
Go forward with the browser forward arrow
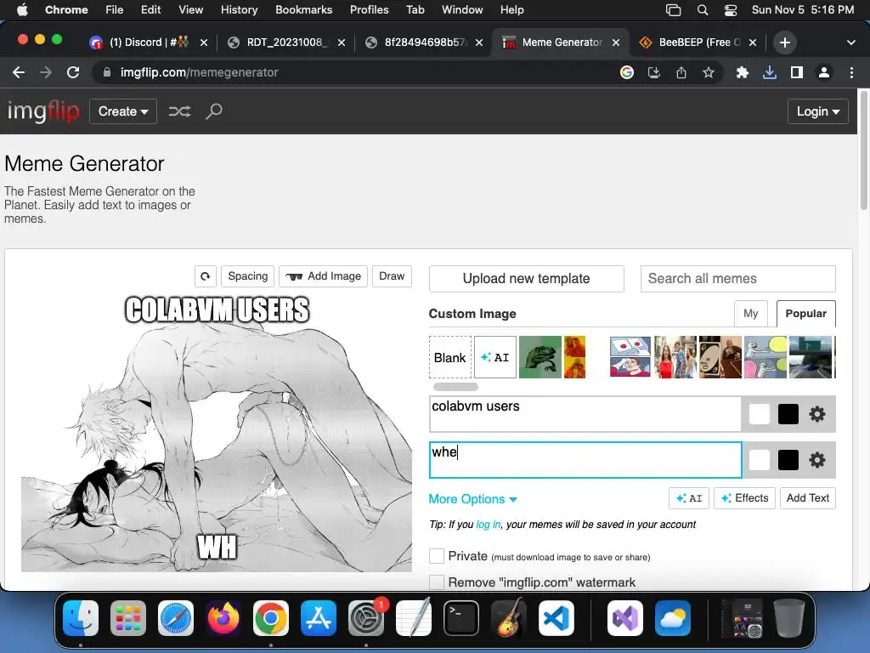pos(46,72)
